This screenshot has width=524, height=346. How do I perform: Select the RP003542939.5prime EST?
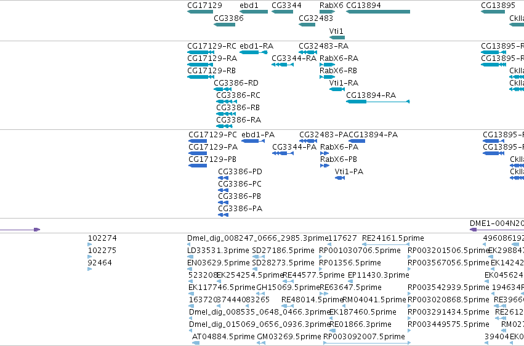pyautogui.click(x=409, y=294)
